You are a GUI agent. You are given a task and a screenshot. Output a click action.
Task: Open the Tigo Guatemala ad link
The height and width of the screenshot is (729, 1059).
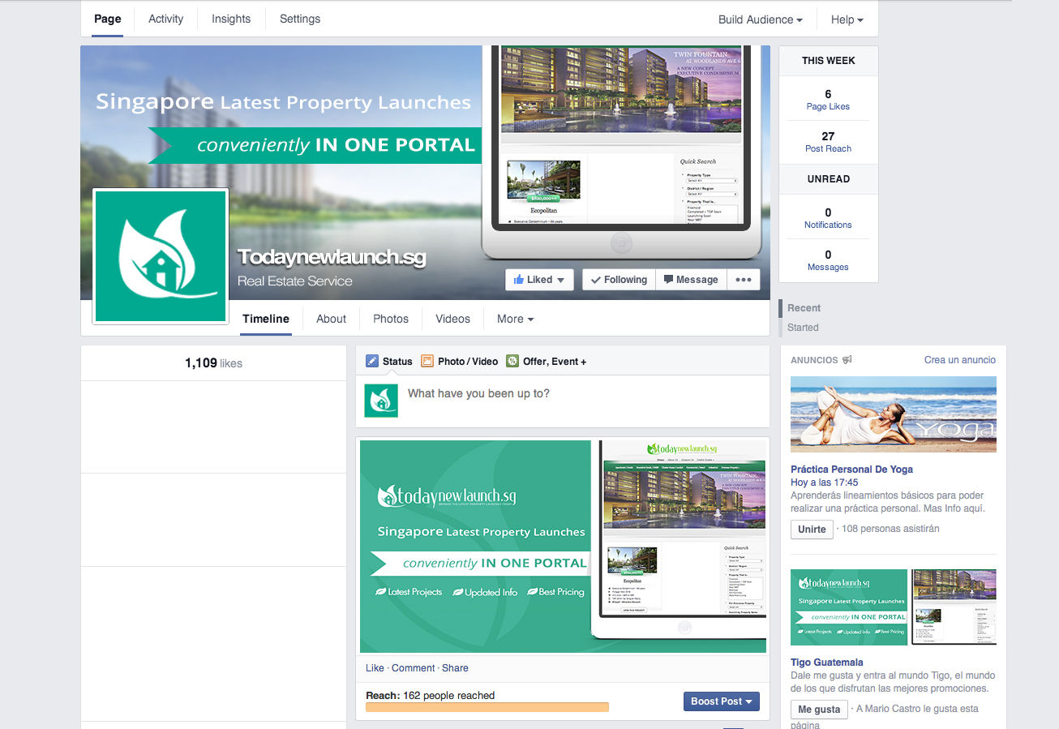(x=827, y=663)
